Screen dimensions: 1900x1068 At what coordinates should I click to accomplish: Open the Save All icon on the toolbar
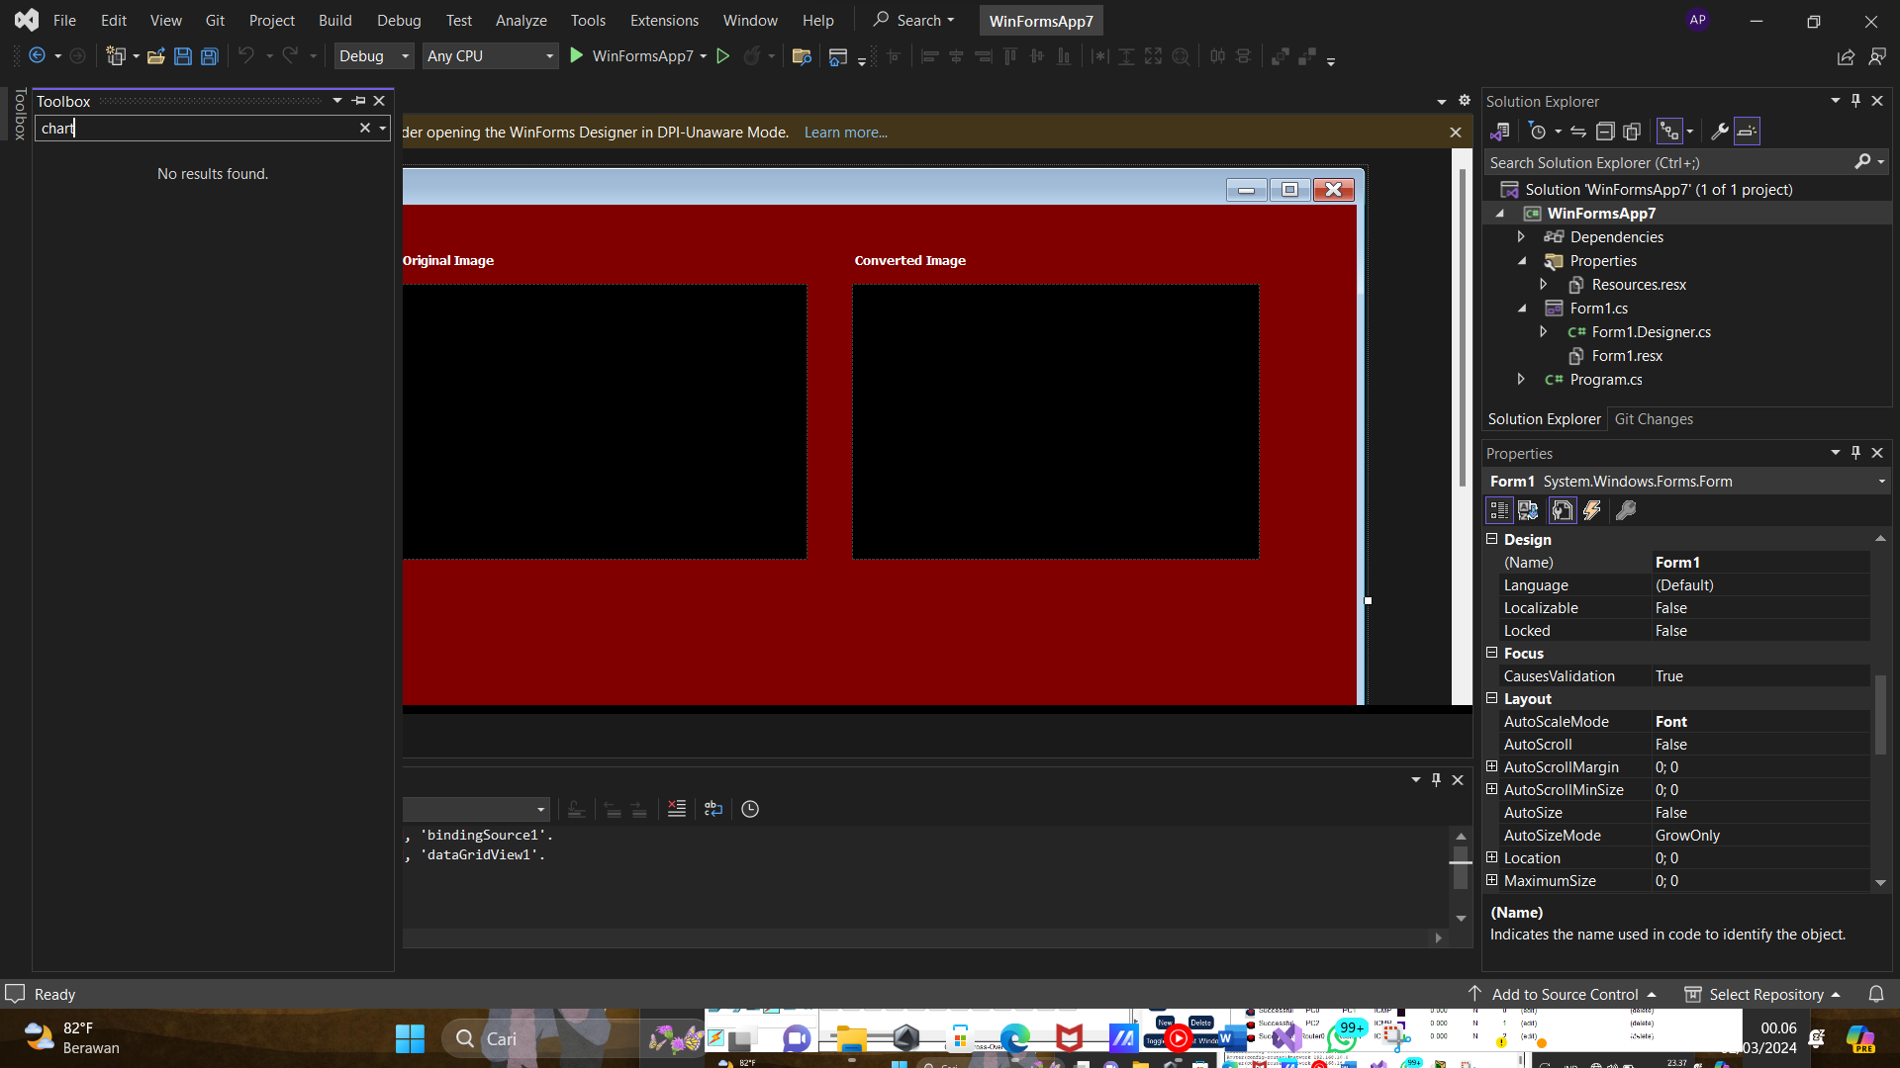(x=209, y=56)
